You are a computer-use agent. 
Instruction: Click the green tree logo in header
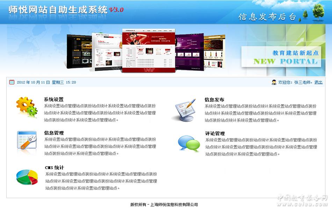(x=318, y=12)
